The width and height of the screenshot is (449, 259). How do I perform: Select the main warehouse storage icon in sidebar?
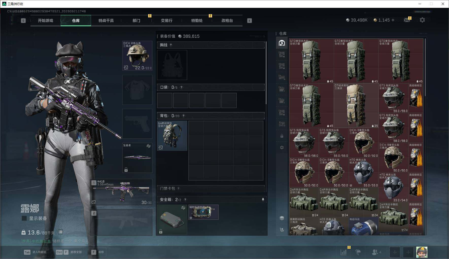tap(282, 43)
